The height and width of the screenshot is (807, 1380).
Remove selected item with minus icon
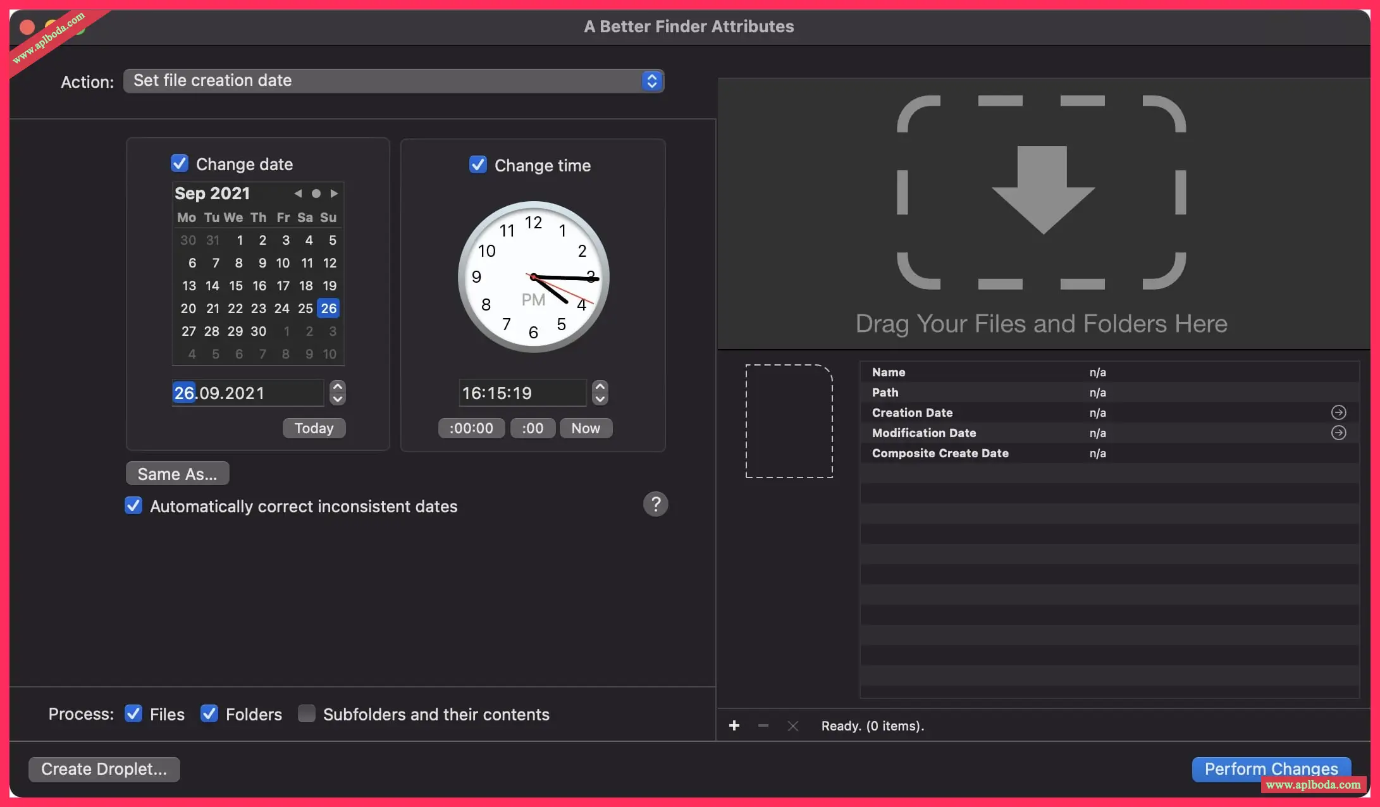click(763, 726)
